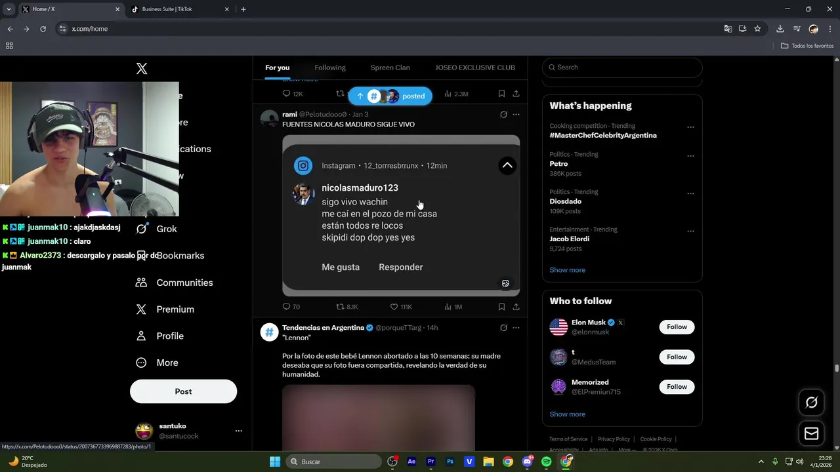Reload the page
The height and width of the screenshot is (472, 840).
[43, 29]
